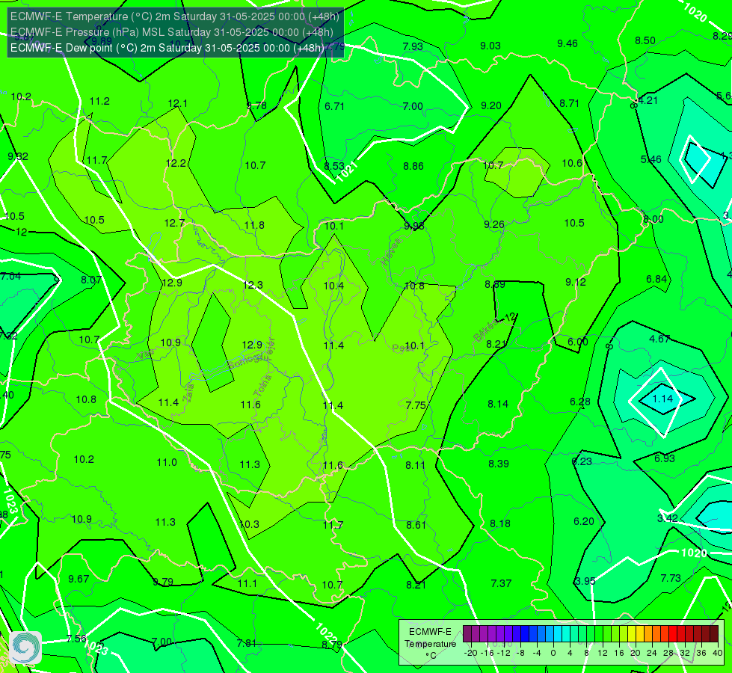Select the ECMWF-E Temperature 2m layer label
The height and width of the screenshot is (673, 732).
175,16
